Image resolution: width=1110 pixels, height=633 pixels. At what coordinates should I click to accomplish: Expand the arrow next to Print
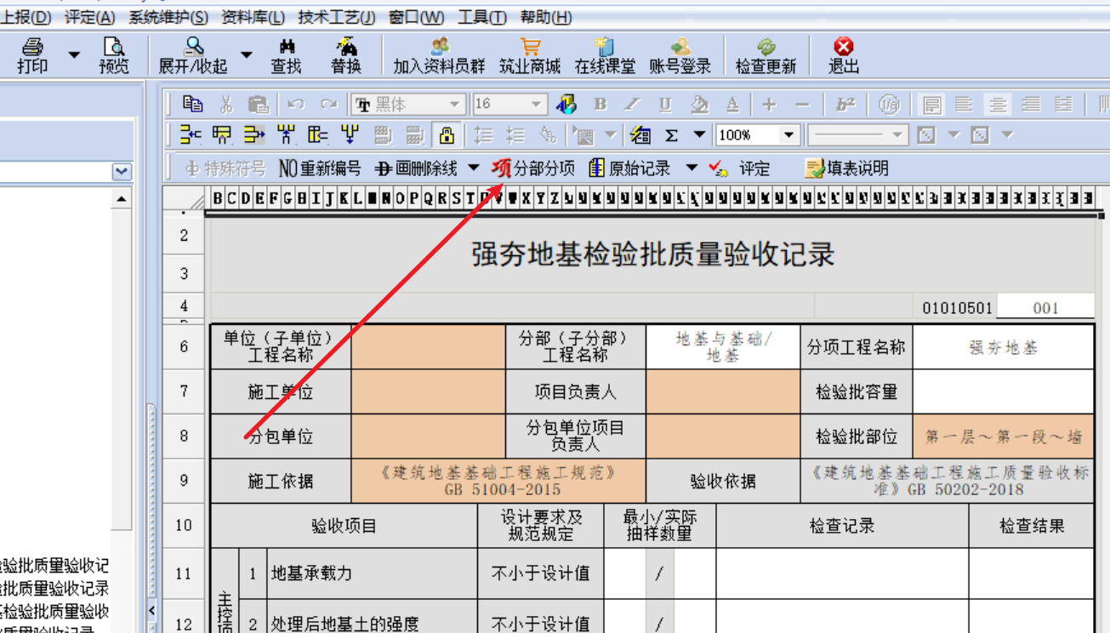point(74,55)
